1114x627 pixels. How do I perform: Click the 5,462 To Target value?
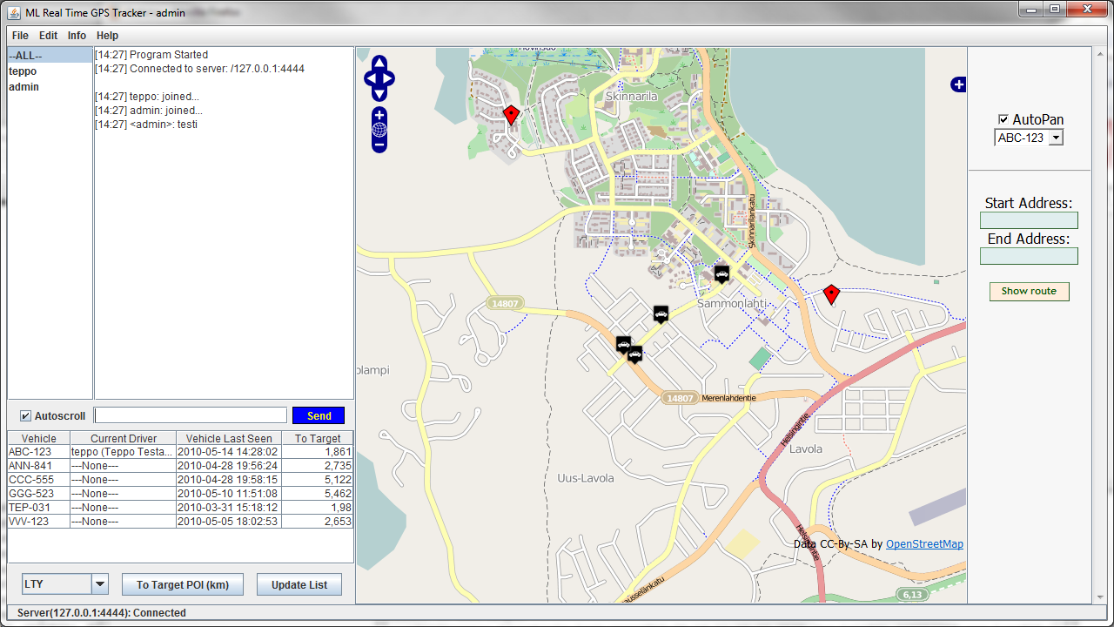[x=318, y=494]
